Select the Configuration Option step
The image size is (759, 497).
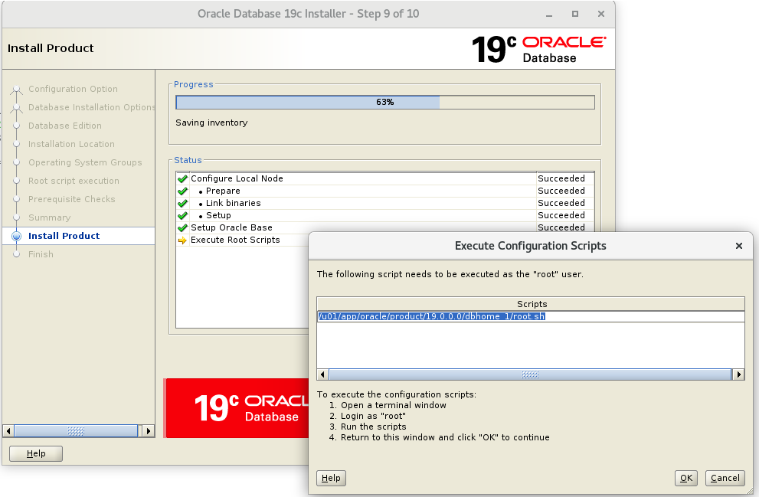(73, 89)
